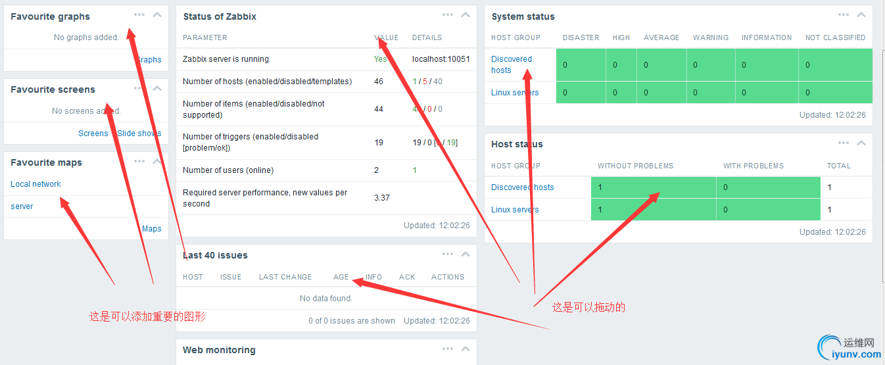
Task: Open the Web monitoring widget menu dots
Action: tap(448, 349)
